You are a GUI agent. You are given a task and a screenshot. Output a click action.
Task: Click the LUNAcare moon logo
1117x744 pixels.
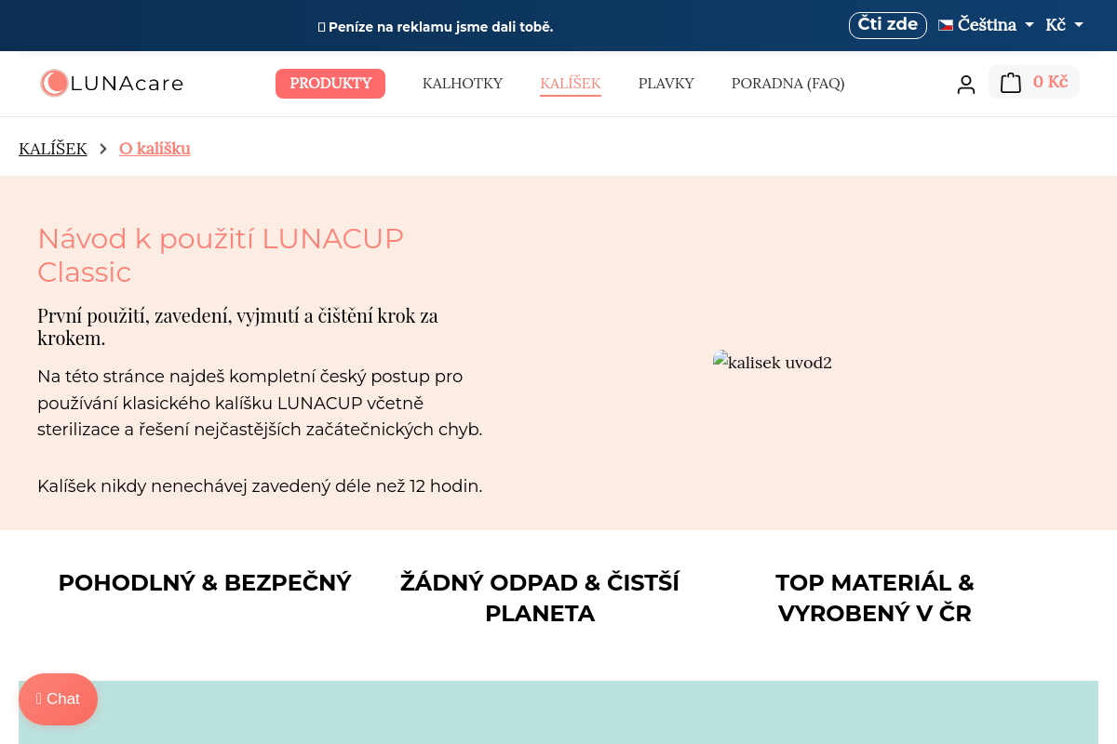coord(54,83)
